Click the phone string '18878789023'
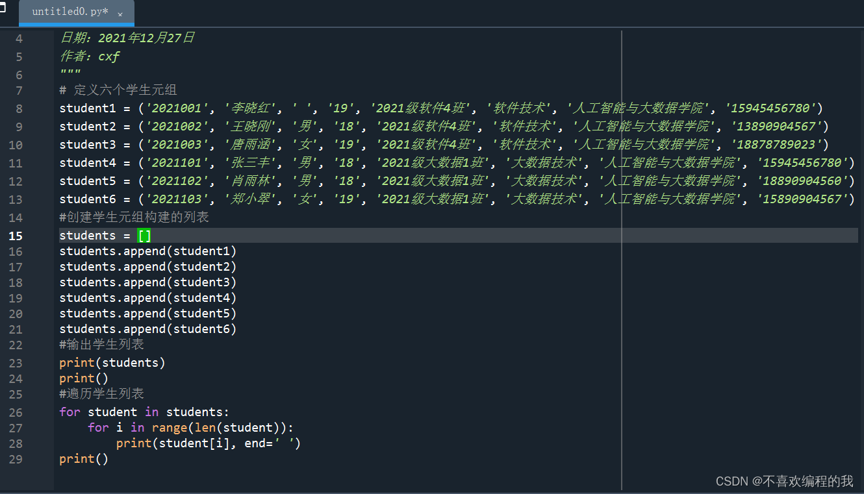The height and width of the screenshot is (494, 864). tap(778, 144)
